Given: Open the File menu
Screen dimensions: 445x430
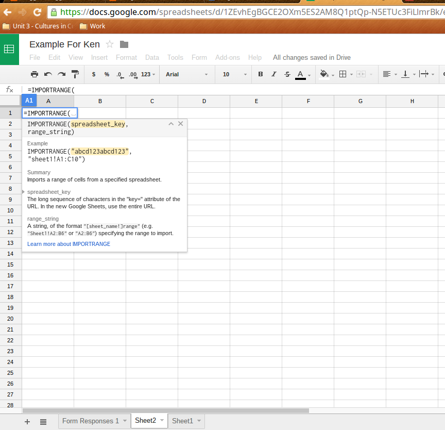Looking at the screenshot, I should pos(35,57).
